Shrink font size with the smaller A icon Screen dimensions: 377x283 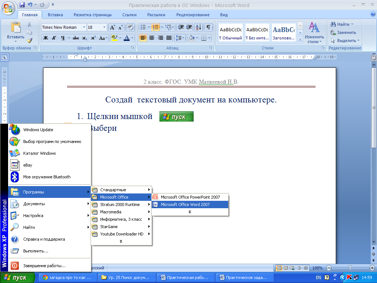coord(120,27)
